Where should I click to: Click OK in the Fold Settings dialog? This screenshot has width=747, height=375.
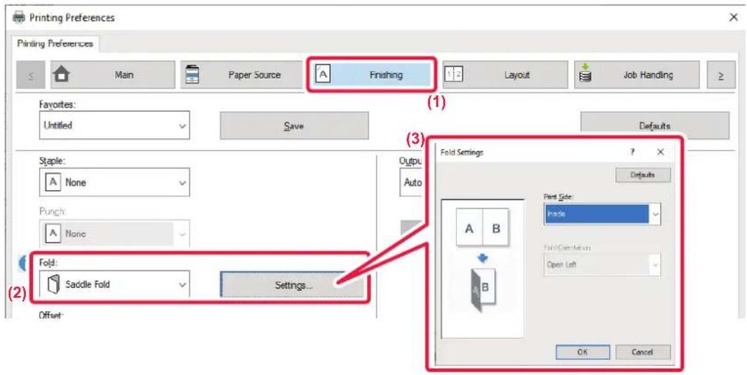click(582, 352)
